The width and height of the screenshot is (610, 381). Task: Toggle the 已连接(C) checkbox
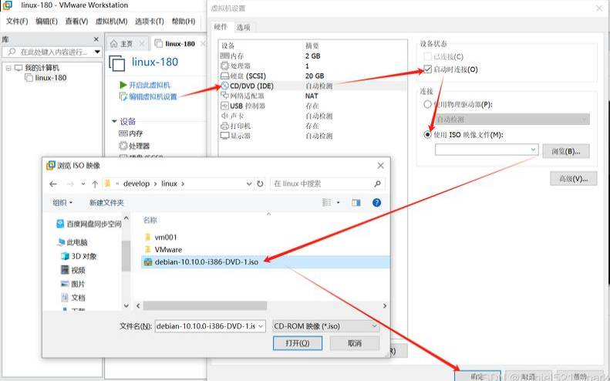coord(427,57)
